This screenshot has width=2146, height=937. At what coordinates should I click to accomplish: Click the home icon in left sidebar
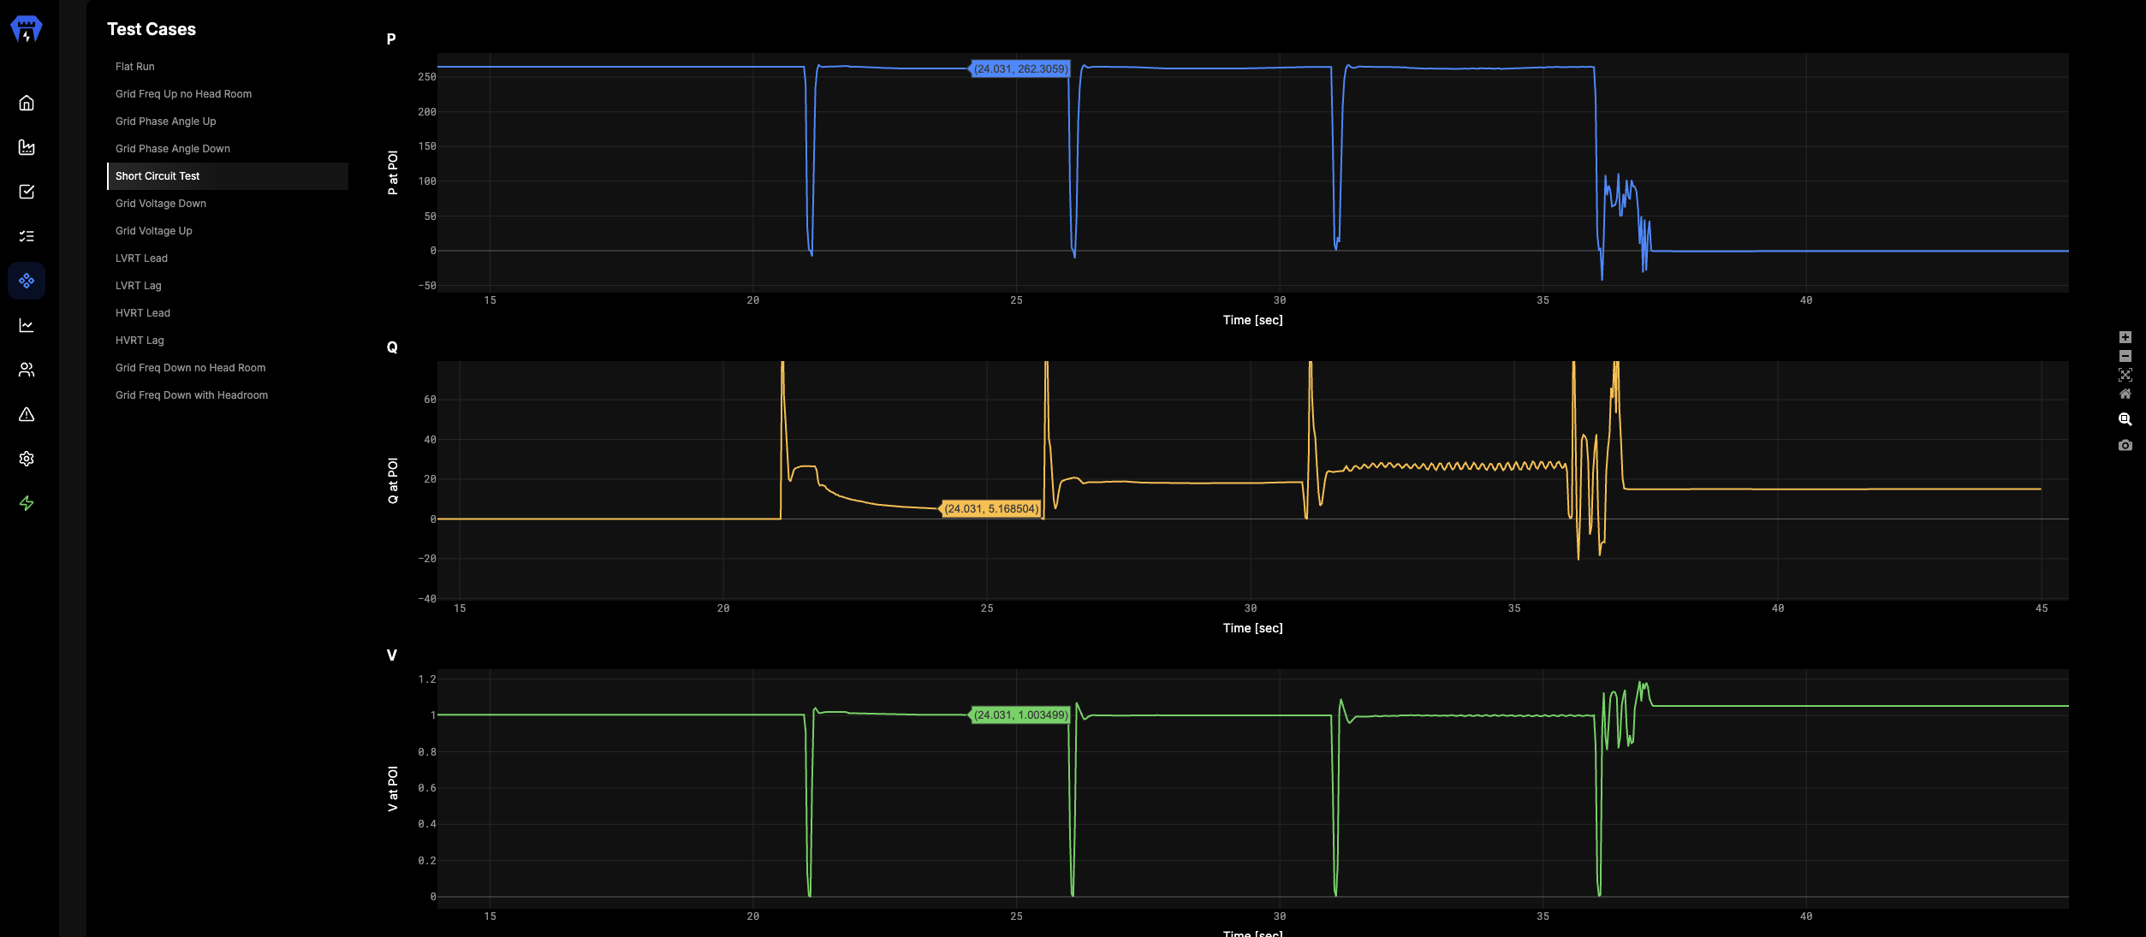[27, 103]
